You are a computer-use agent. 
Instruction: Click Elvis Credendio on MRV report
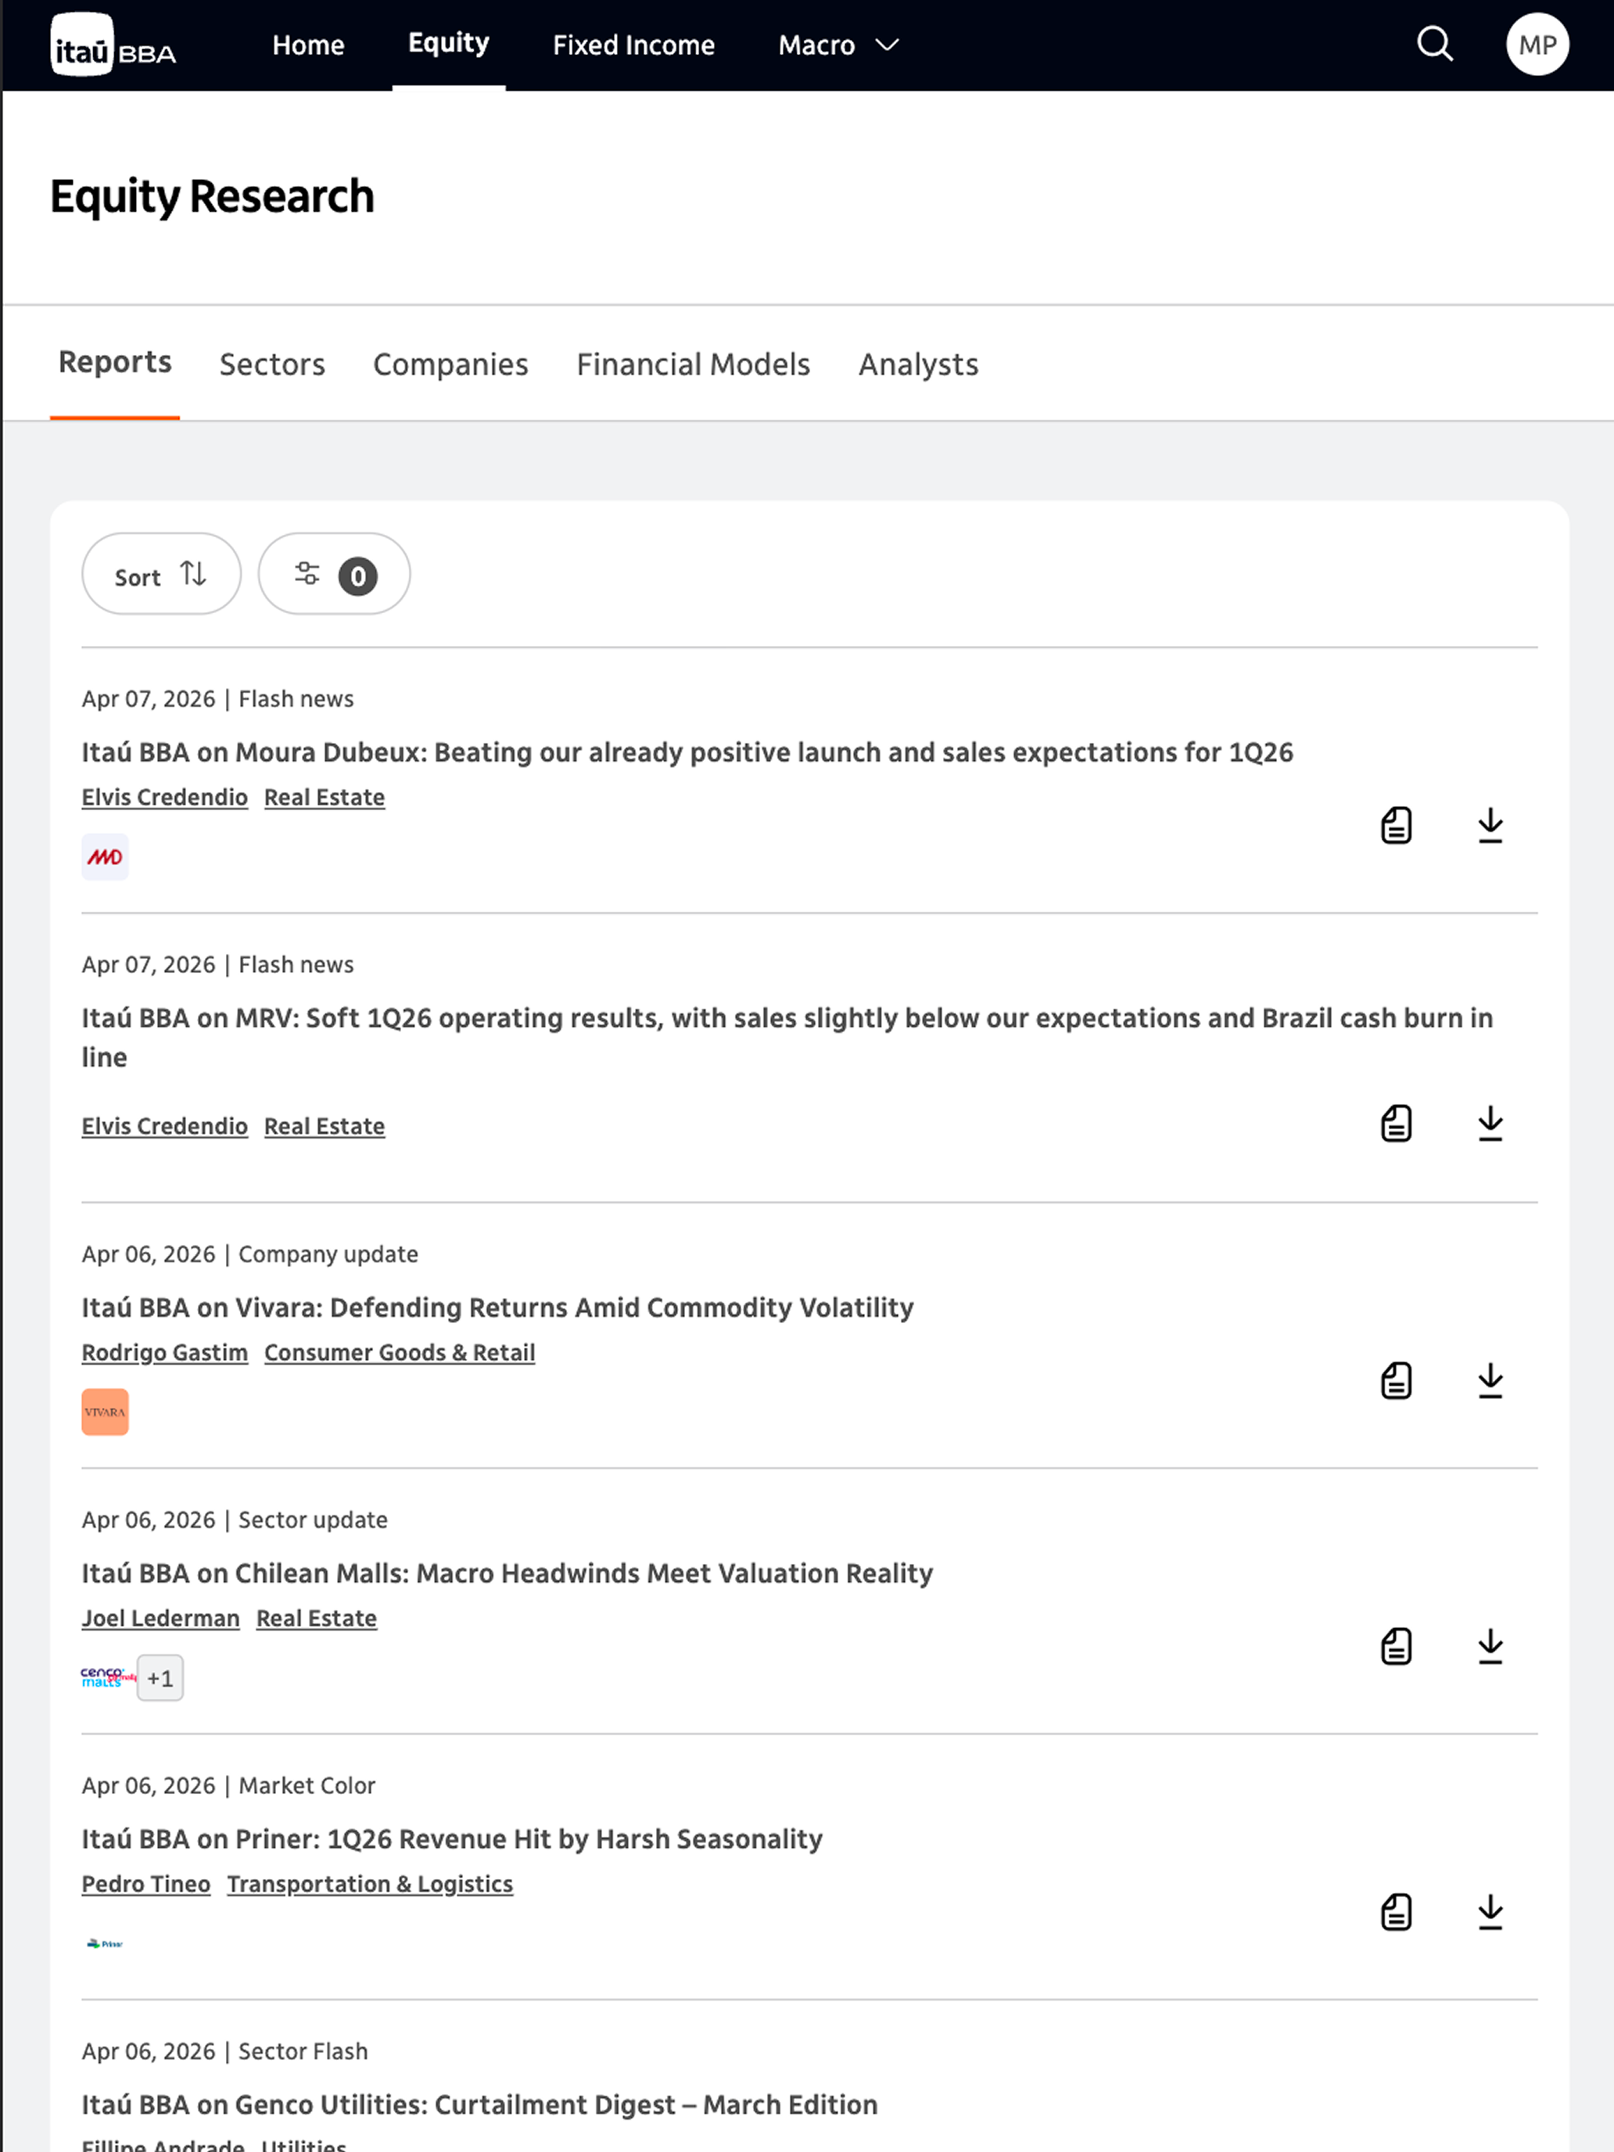click(164, 1125)
